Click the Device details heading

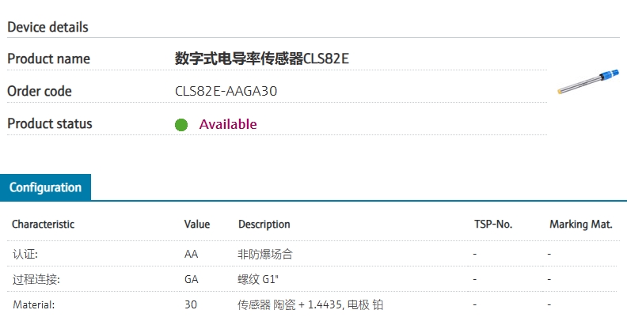coord(47,27)
